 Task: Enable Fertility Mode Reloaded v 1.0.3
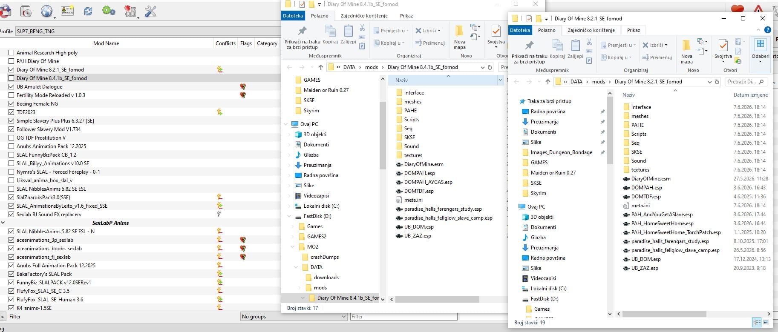click(12, 95)
